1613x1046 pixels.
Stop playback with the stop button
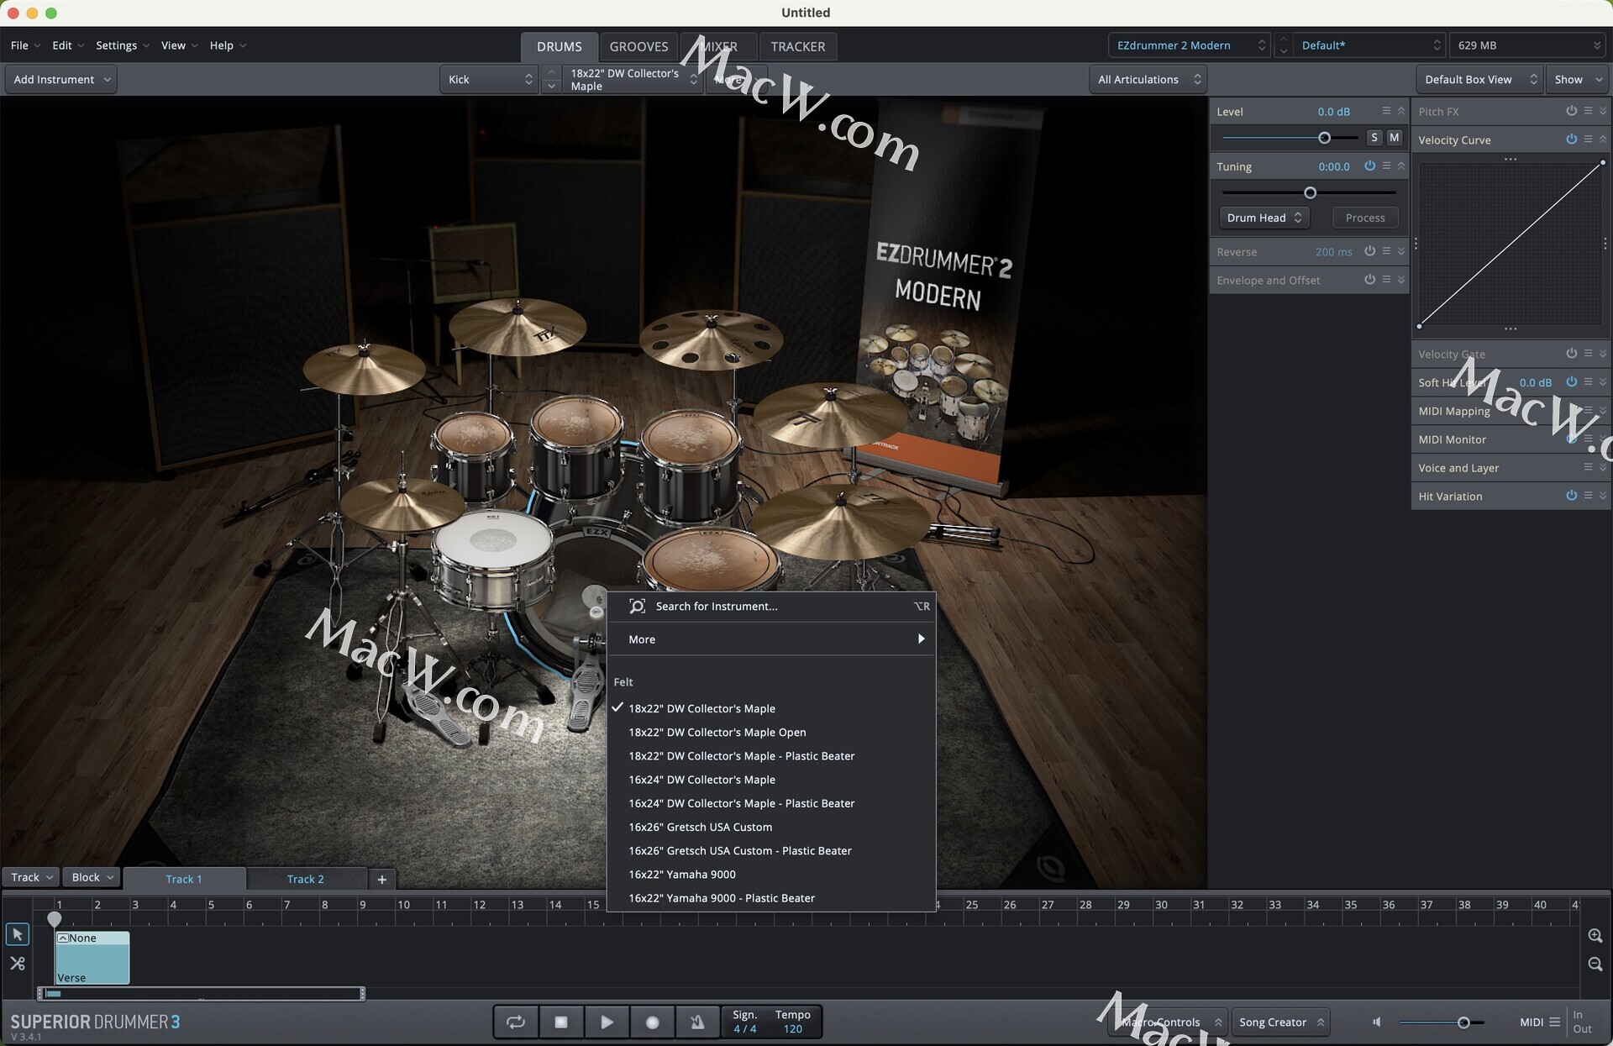click(561, 1022)
